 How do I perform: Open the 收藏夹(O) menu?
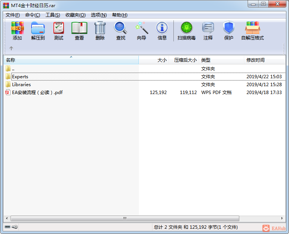(x=76, y=15)
